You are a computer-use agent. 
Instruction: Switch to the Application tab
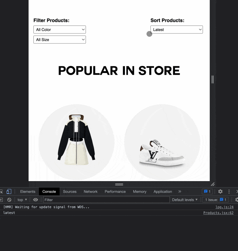163,191
